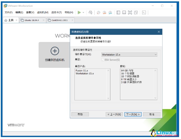Click the console view toolbar icon

(144, 12)
